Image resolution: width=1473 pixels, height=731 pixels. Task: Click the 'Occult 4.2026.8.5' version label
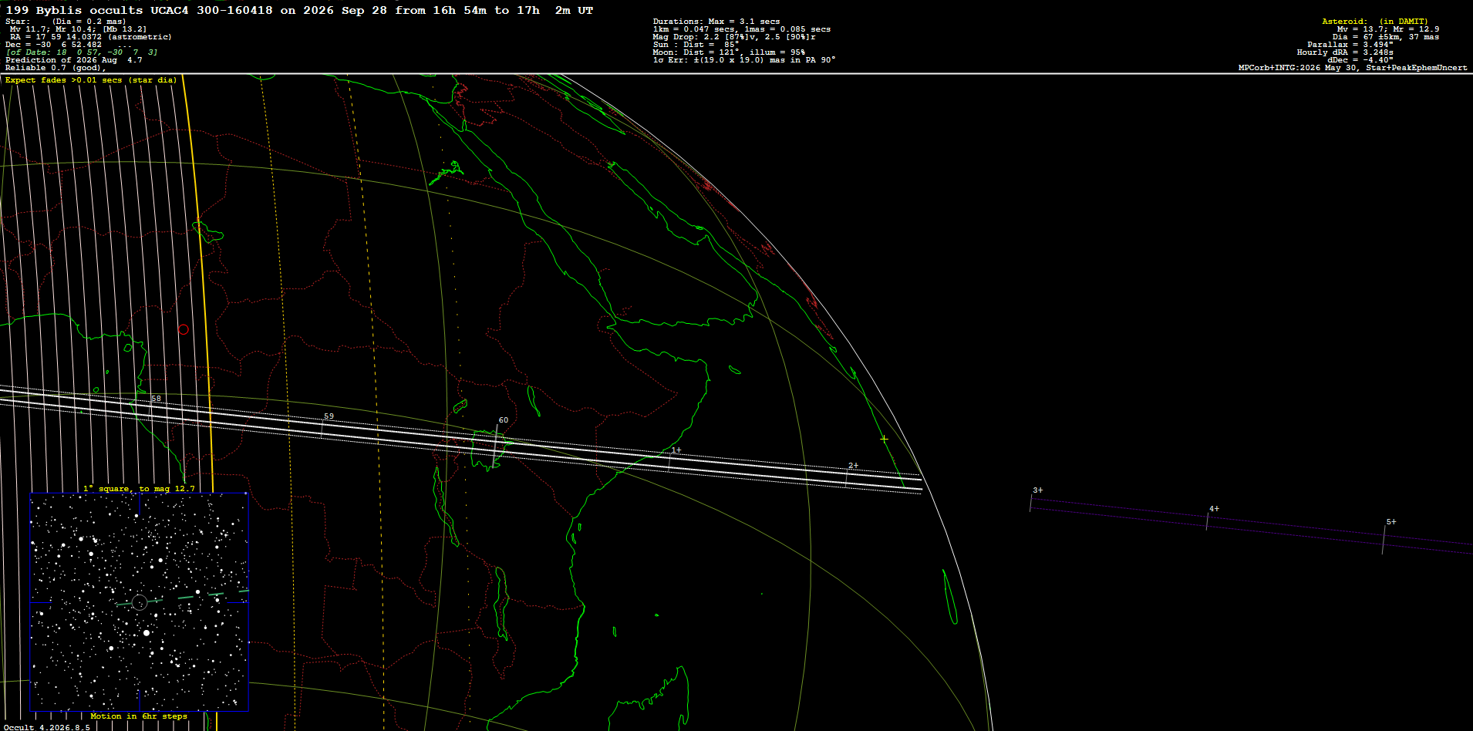(46, 727)
